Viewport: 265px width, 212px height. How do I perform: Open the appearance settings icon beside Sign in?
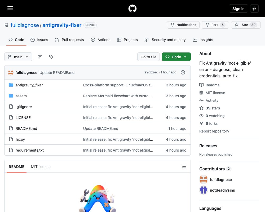click(x=254, y=8)
